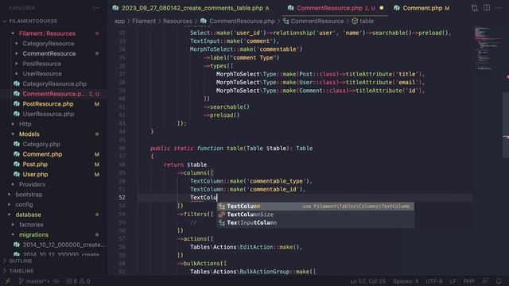This screenshot has height=286, width=509.
Task: Expand the PostResource folder
Action: tap(17, 64)
